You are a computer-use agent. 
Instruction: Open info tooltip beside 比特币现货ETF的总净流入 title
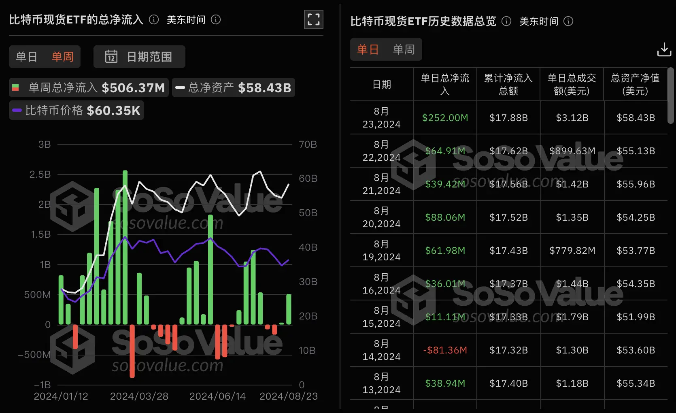pyautogui.click(x=153, y=19)
